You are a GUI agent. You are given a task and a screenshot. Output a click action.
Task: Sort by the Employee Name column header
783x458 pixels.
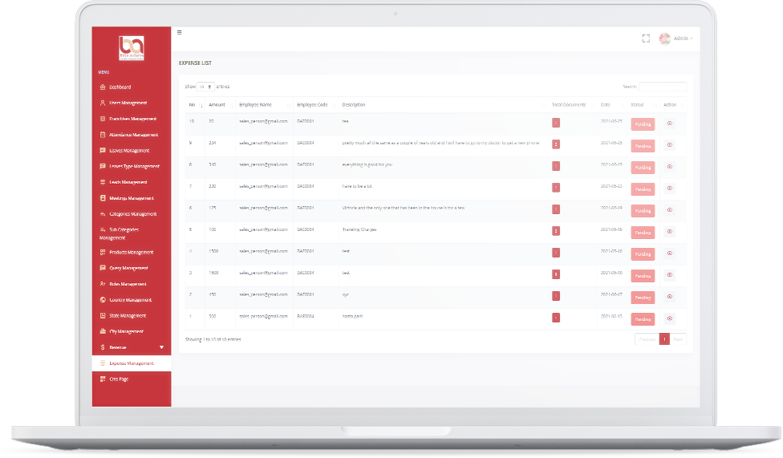(x=264, y=105)
